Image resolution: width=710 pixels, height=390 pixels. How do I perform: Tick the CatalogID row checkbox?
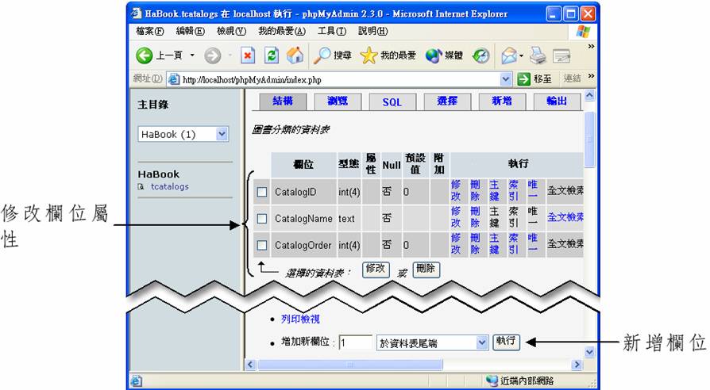pos(262,192)
